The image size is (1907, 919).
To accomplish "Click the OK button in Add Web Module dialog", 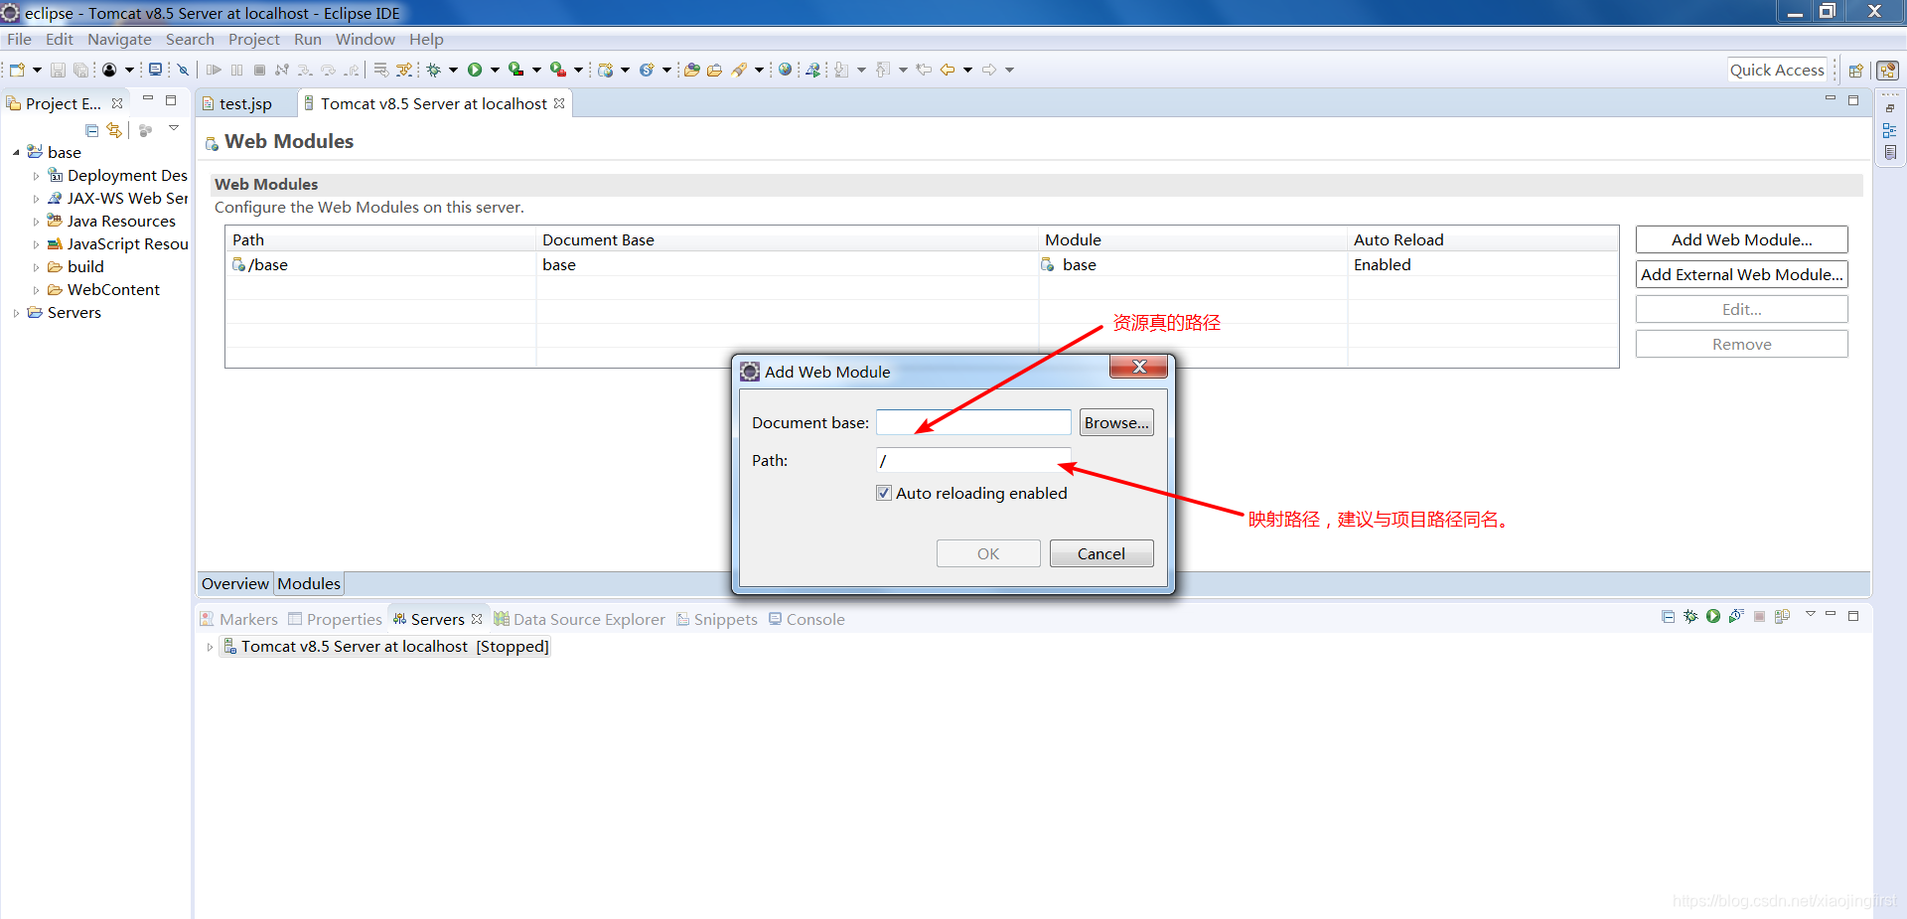I will click(988, 553).
